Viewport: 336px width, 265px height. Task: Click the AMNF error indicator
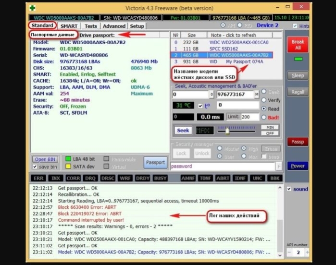coord(188,178)
